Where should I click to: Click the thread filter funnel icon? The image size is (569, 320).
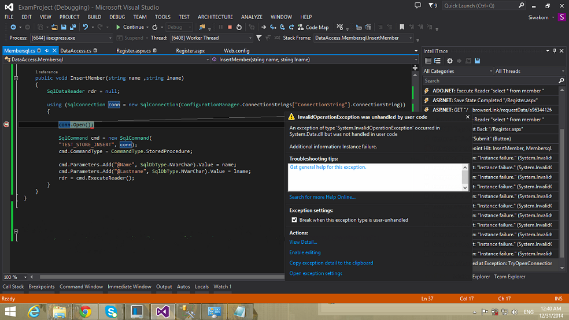point(258,38)
